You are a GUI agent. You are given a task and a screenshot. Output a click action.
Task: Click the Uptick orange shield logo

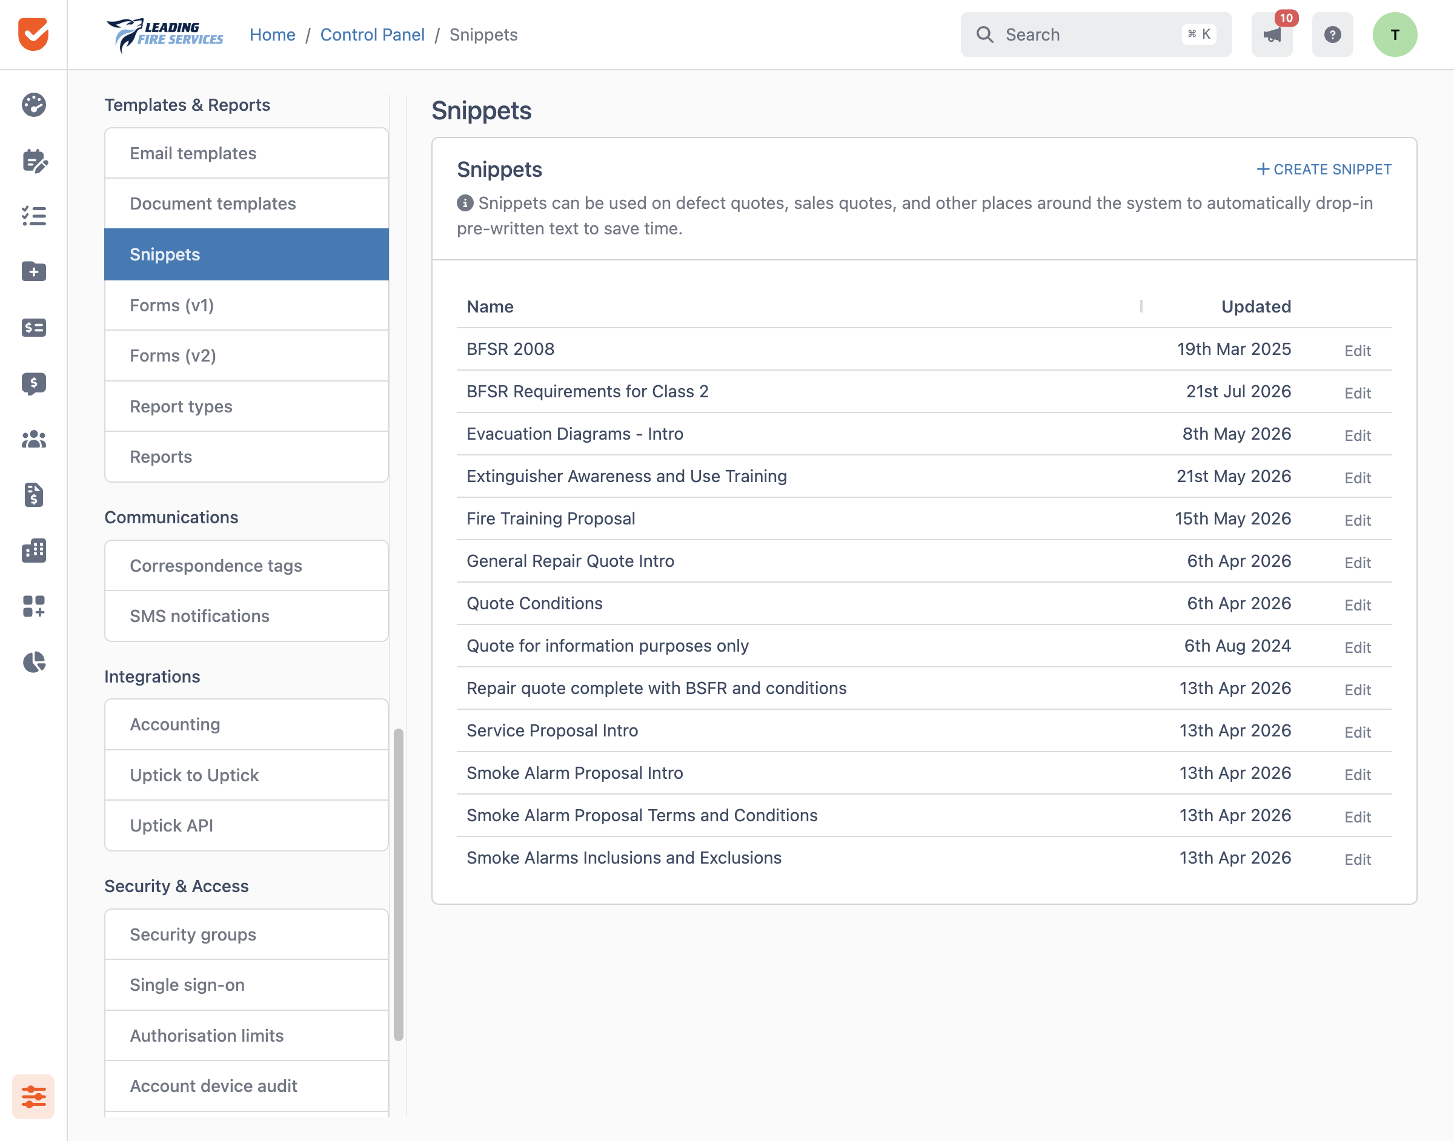pyautogui.click(x=33, y=34)
